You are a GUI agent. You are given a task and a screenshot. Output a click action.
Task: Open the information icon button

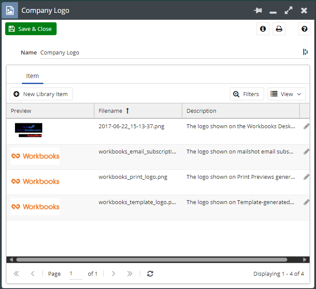coord(263,29)
